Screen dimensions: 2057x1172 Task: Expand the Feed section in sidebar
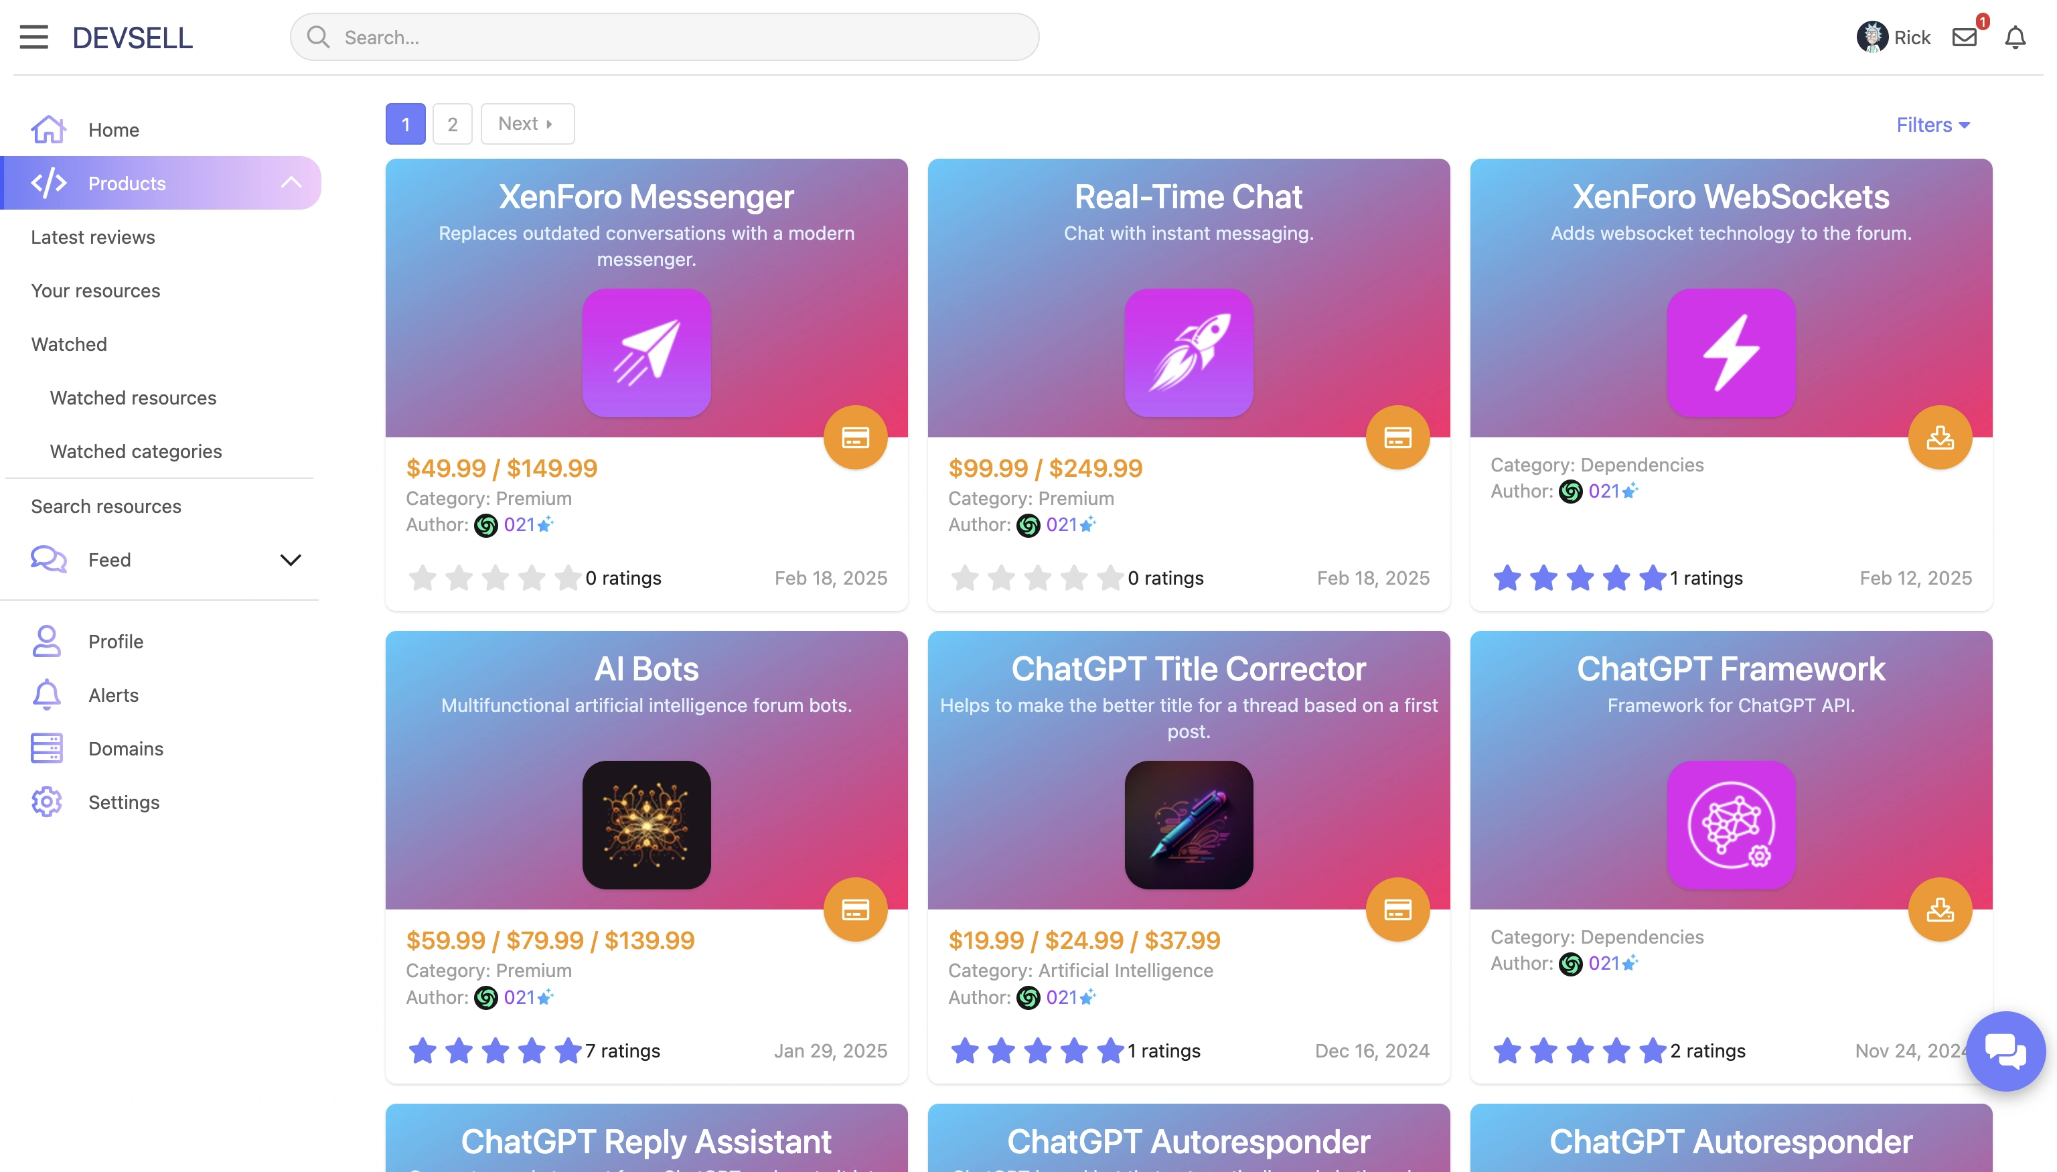coord(291,559)
